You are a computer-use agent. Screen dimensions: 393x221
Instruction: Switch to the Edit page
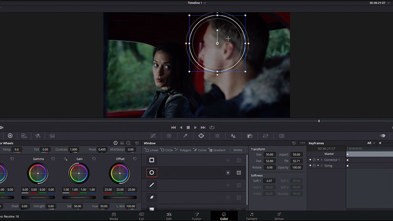click(x=169, y=216)
